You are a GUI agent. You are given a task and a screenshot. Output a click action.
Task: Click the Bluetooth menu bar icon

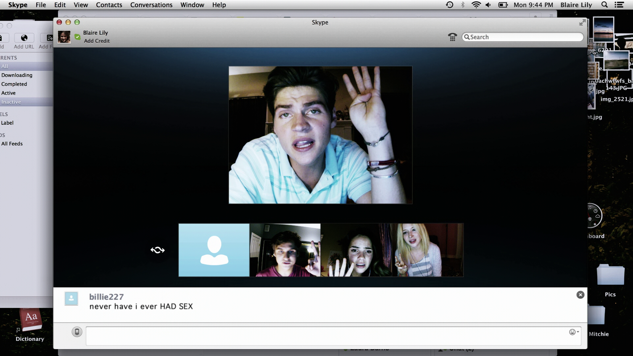coord(463,5)
